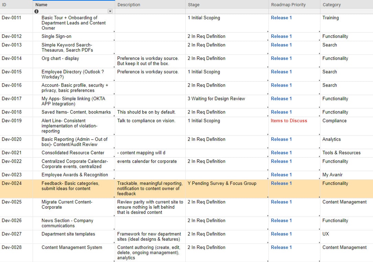The width and height of the screenshot is (373, 262).
Task: Click the info icon under Name header
Action: coord(36,11)
